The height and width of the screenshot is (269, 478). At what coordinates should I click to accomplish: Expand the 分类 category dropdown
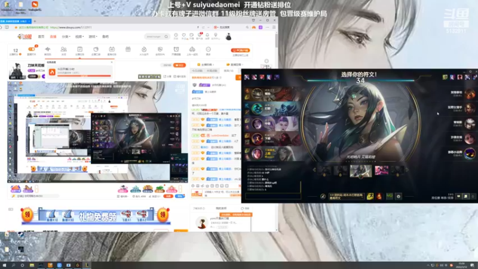tap(66, 36)
